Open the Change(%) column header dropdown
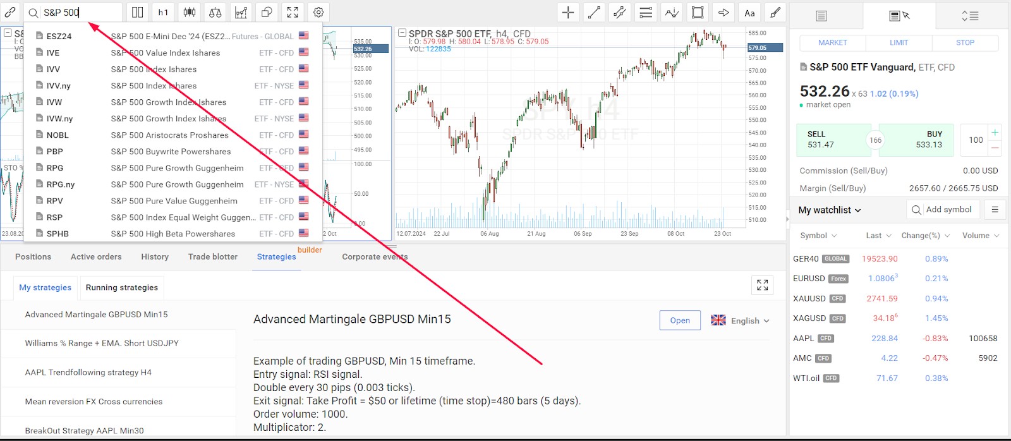This screenshot has width=1011, height=441. point(925,236)
